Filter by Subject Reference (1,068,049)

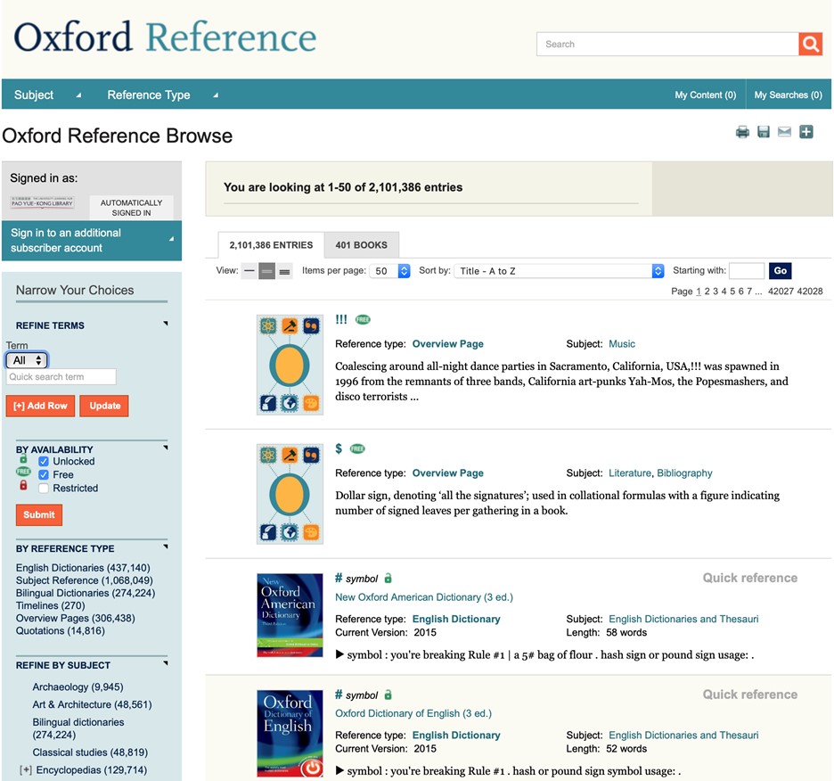84,580
